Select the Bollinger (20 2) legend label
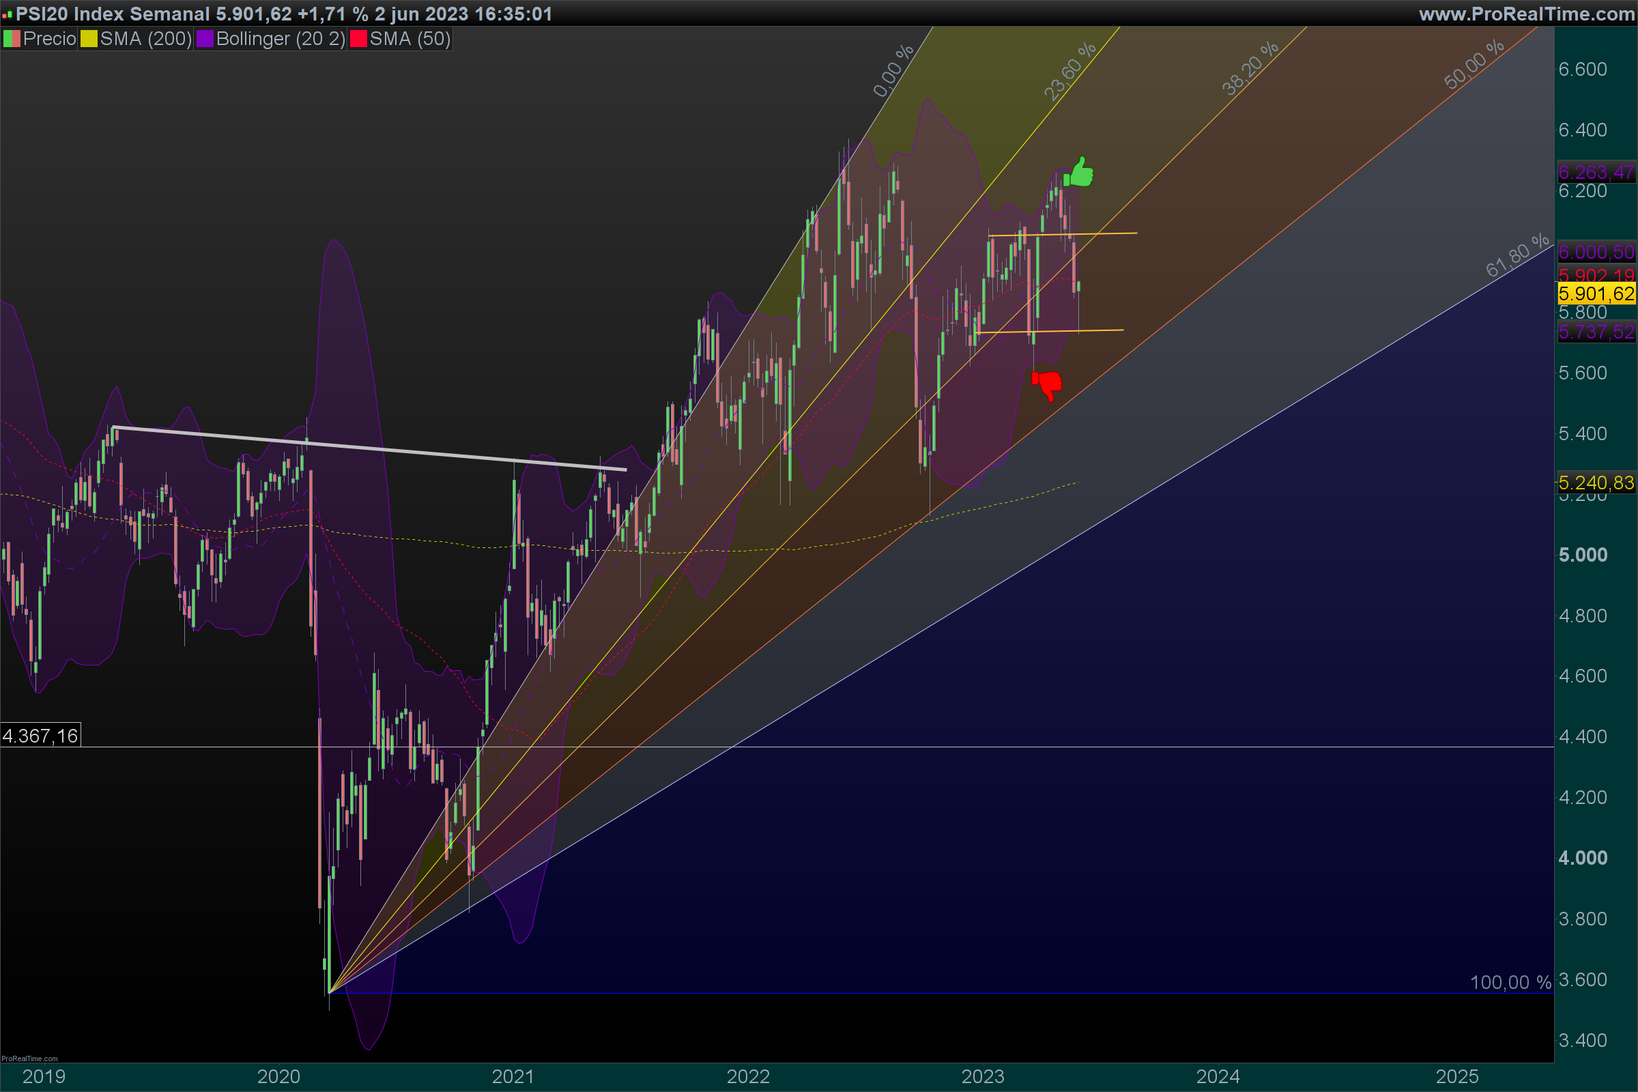 (281, 39)
